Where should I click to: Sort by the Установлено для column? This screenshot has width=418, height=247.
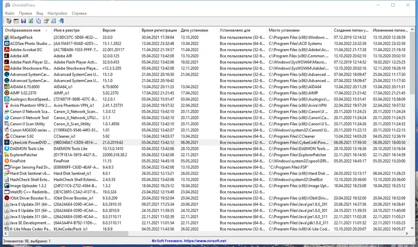(242, 30)
